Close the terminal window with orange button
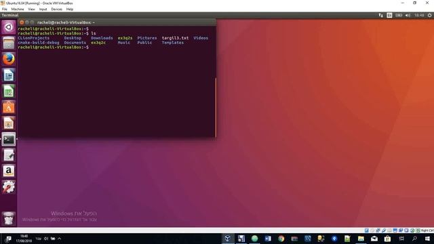This screenshot has height=244, width=434. [x=22, y=22]
